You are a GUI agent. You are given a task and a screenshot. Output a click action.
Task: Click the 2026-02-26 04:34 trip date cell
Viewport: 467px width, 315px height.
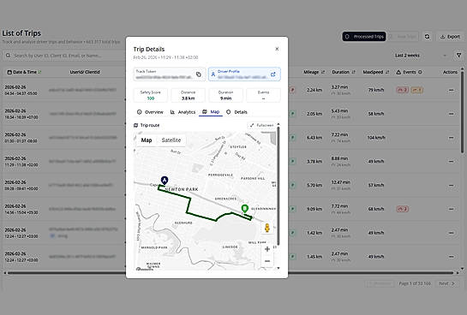21,90
